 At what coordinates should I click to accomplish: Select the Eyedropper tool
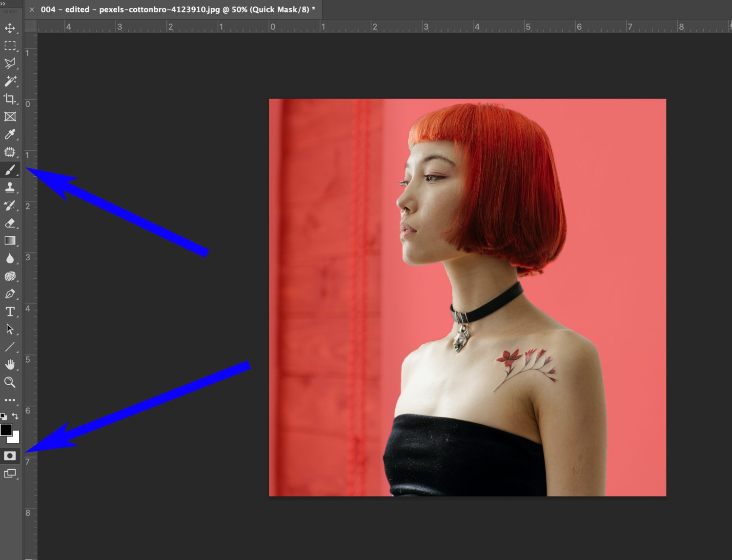(10, 134)
